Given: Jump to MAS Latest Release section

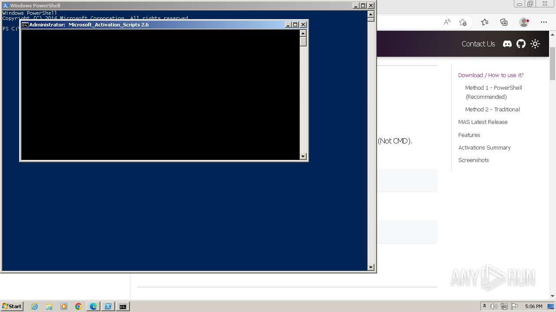Looking at the screenshot, I should [x=483, y=122].
